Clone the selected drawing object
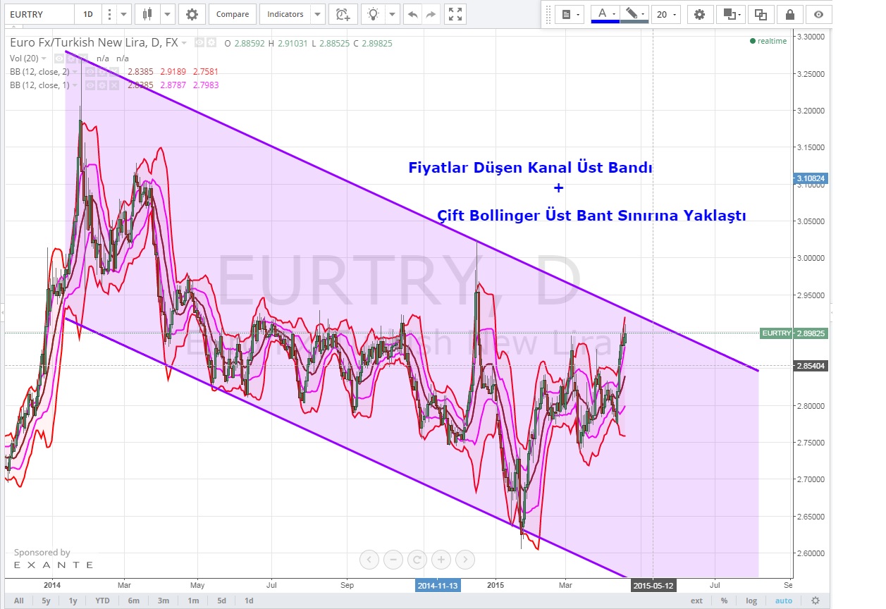886x609 pixels. (761, 14)
